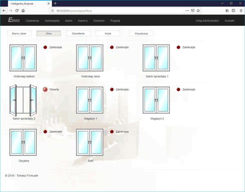Click the Magazyn 1 window icon

coord(90,100)
